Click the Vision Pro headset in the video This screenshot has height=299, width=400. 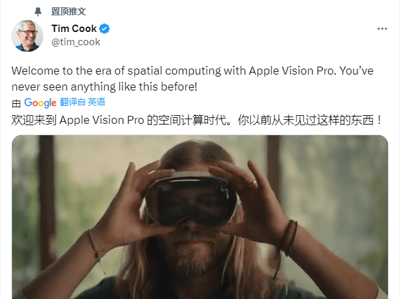tap(192, 199)
